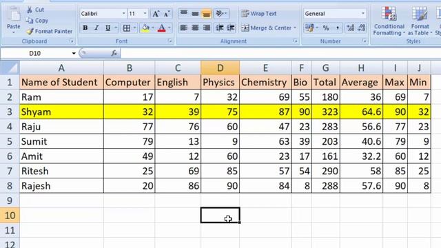
Task: Click the Decrease Decimal icon
Action: tap(362, 28)
